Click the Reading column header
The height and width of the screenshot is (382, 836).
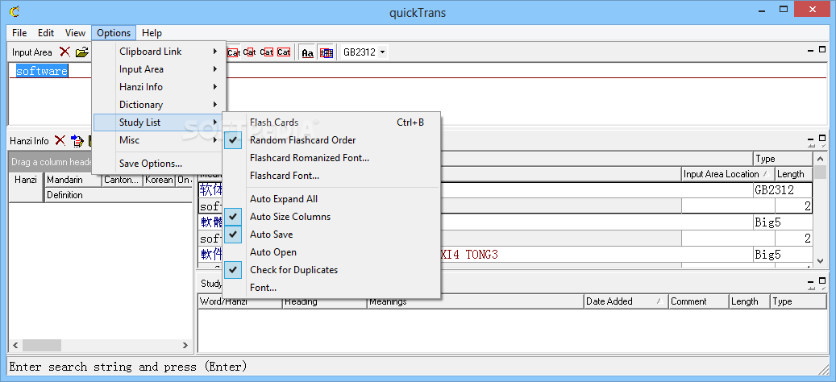coord(324,301)
